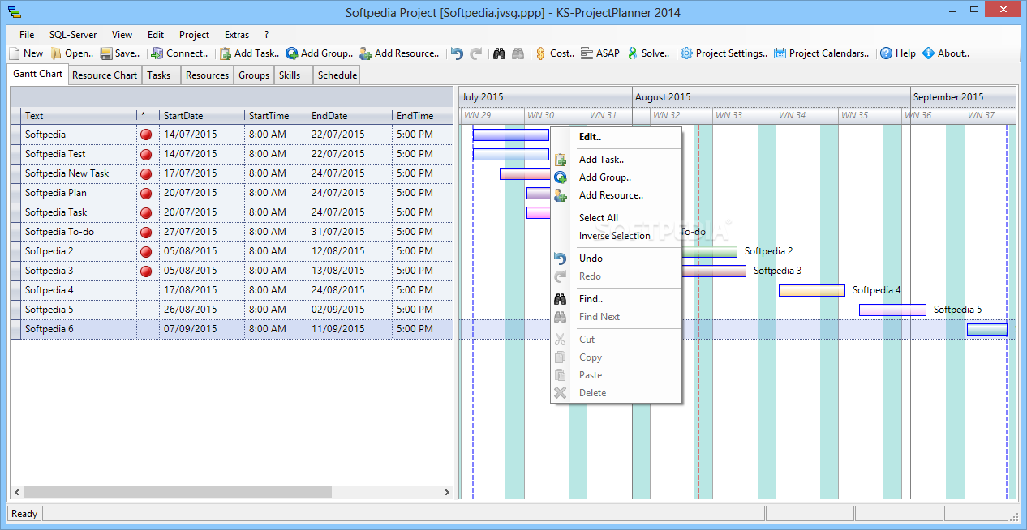
Task: Click the Softpedia 4 Gantt bar
Action: [811, 290]
